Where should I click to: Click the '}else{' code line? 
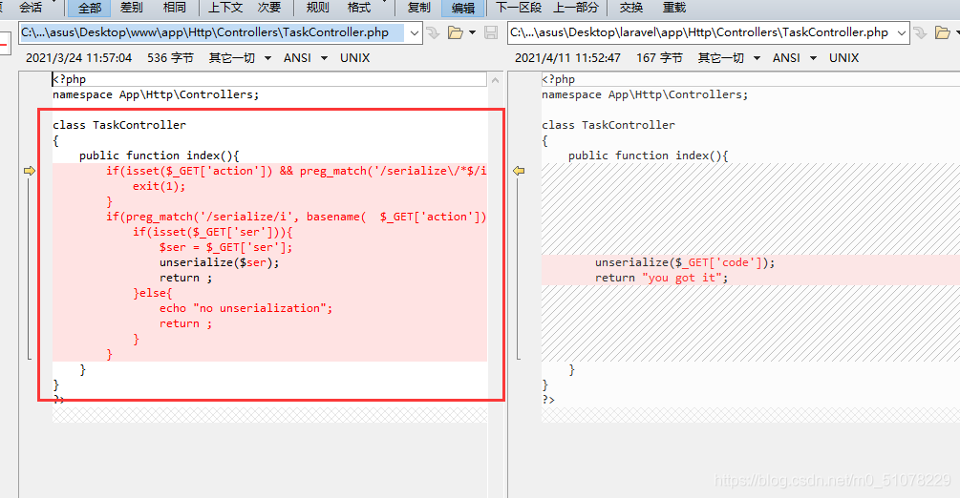(x=153, y=293)
